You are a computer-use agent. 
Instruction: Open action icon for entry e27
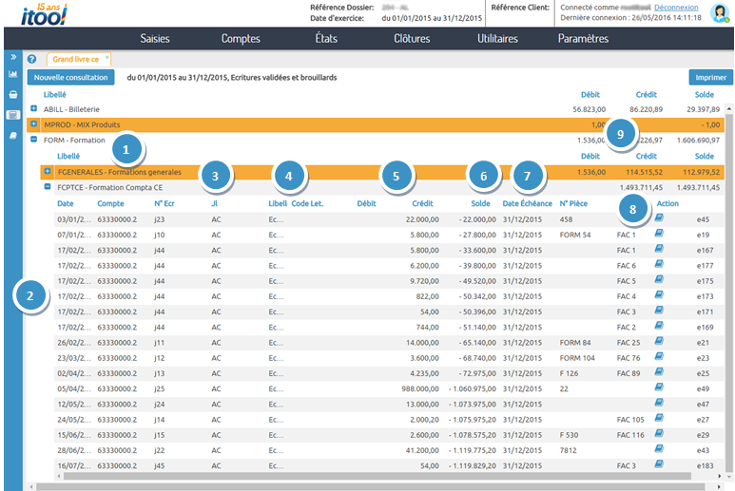tap(659, 418)
